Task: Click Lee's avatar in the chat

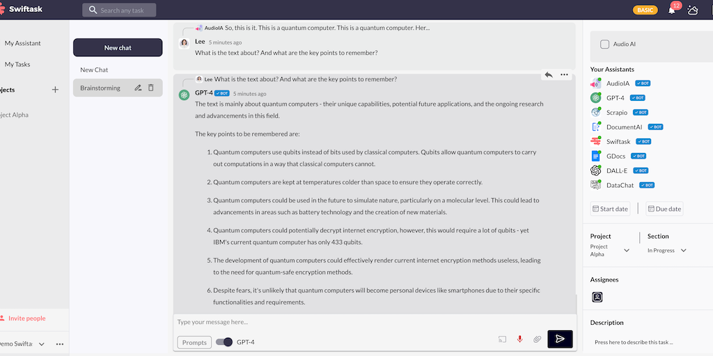Action: pos(184,43)
